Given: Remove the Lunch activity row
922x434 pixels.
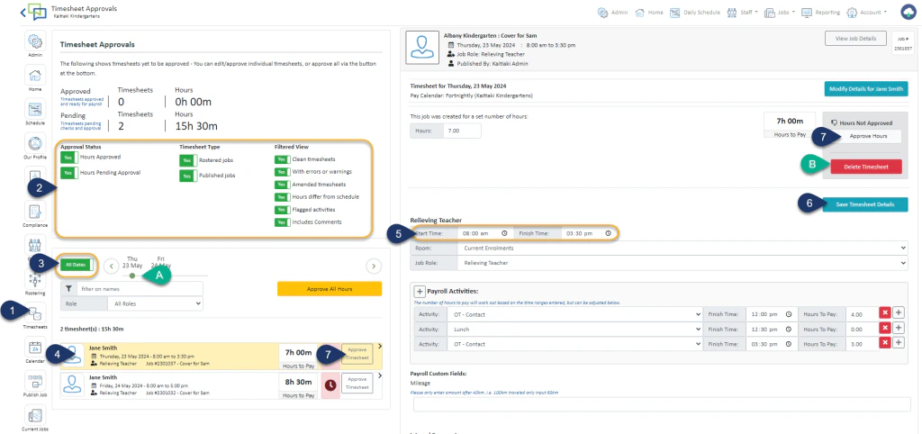Looking at the screenshot, I should (884, 329).
